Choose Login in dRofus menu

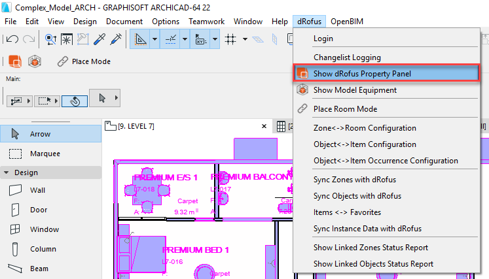point(386,39)
